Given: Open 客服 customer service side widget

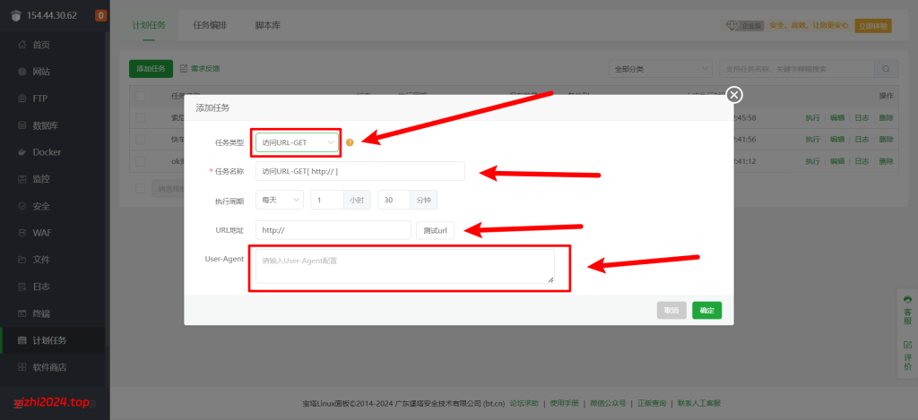Looking at the screenshot, I should 907,310.
